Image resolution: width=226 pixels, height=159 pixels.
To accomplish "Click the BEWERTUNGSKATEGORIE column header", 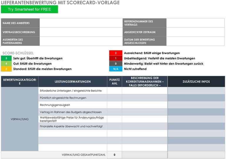I will (x=20, y=82).
